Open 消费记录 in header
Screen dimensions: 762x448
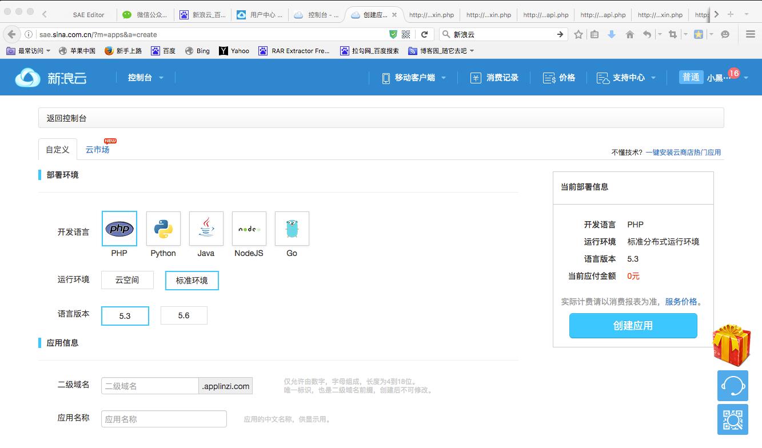[494, 78]
